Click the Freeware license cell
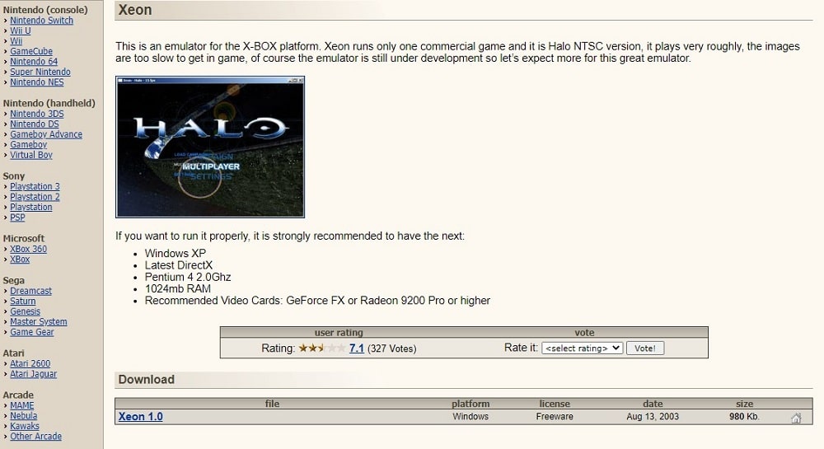The image size is (824, 449). click(x=555, y=416)
